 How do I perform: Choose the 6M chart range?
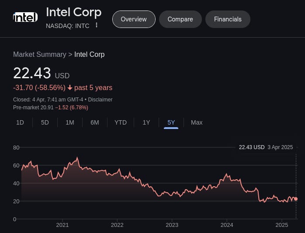tap(95, 122)
